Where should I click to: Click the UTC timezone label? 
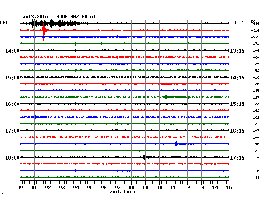[x=239, y=23]
